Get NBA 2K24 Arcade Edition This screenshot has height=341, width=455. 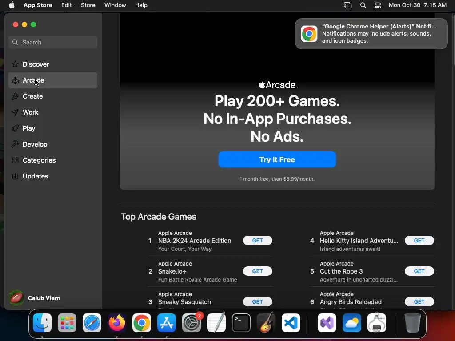point(257,240)
